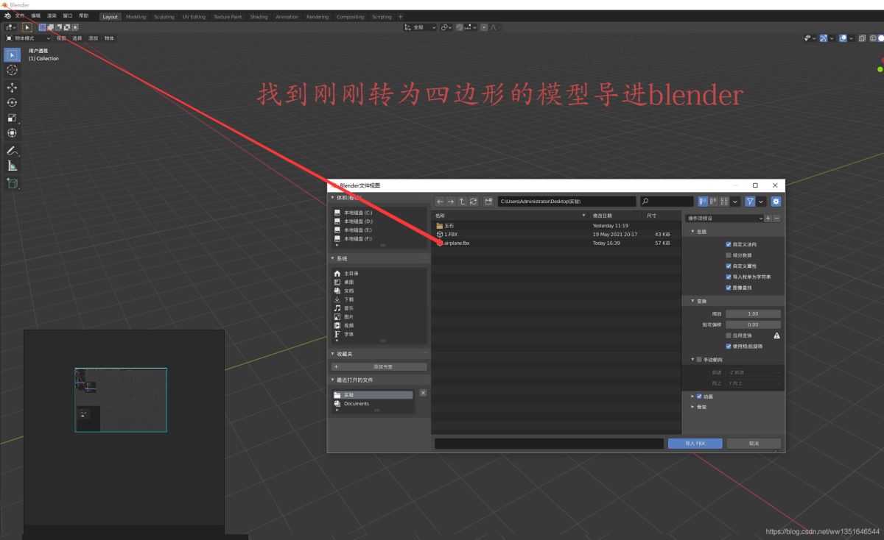This screenshot has height=540, width=884.
Task: Enable 手动朝向 checkbox
Action: (699, 360)
